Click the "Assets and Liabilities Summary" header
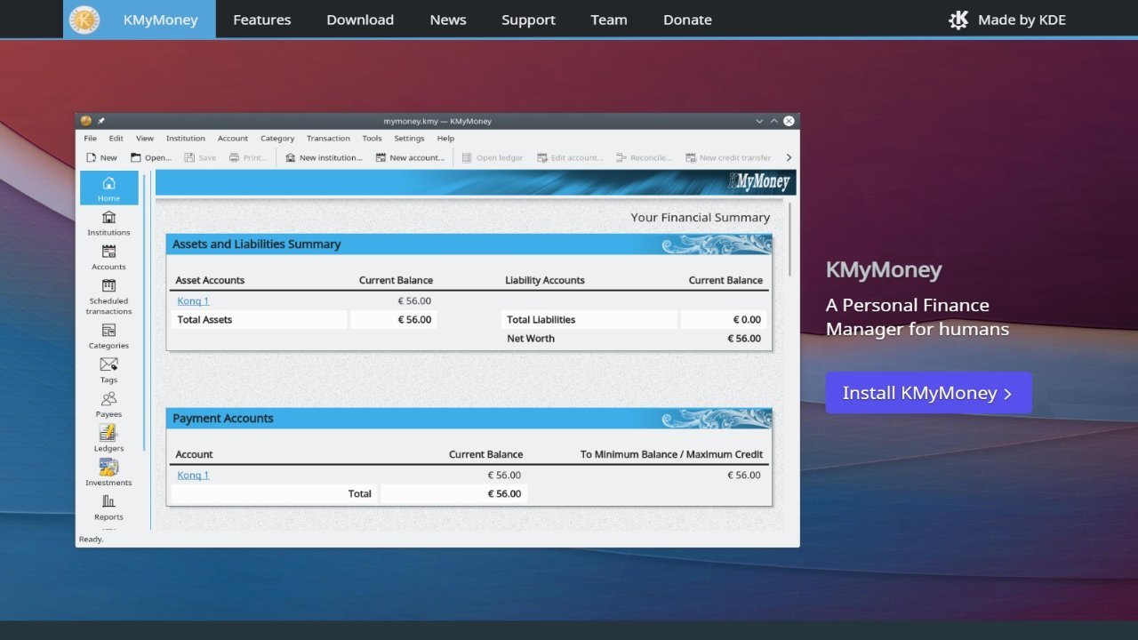The image size is (1138, 640). [x=469, y=244]
